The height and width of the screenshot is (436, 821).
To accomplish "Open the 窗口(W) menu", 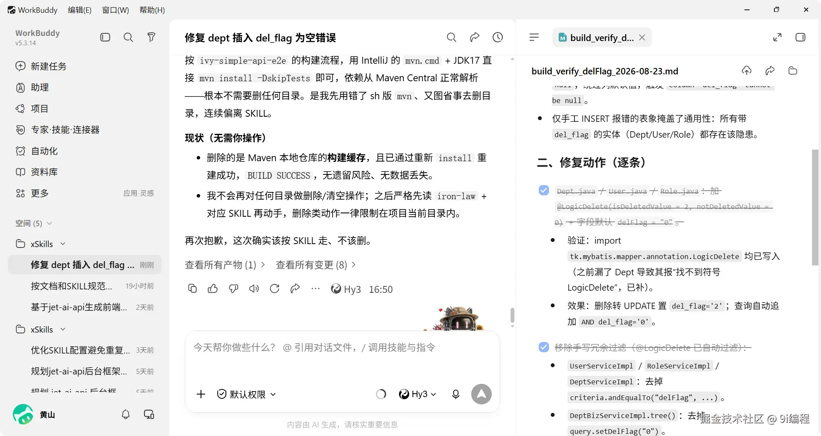I will point(115,10).
